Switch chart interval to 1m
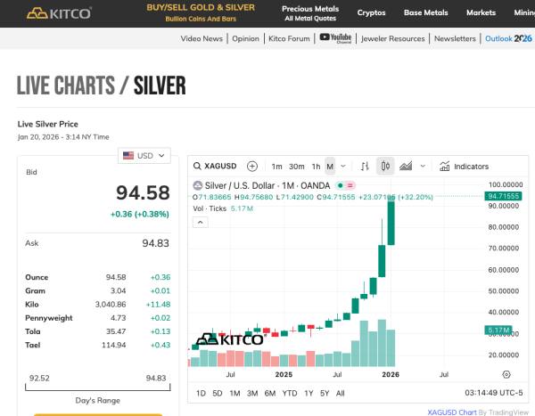The height and width of the screenshot is (416, 535). (x=276, y=167)
